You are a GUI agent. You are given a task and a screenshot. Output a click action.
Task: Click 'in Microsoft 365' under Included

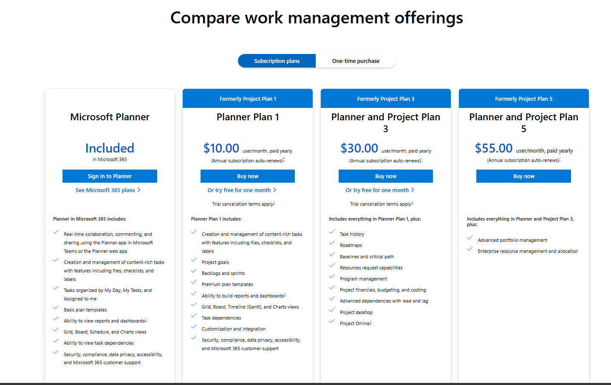pyautogui.click(x=110, y=159)
